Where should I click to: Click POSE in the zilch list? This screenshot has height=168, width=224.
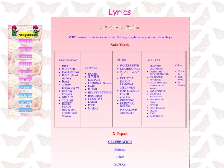pos(152,113)
